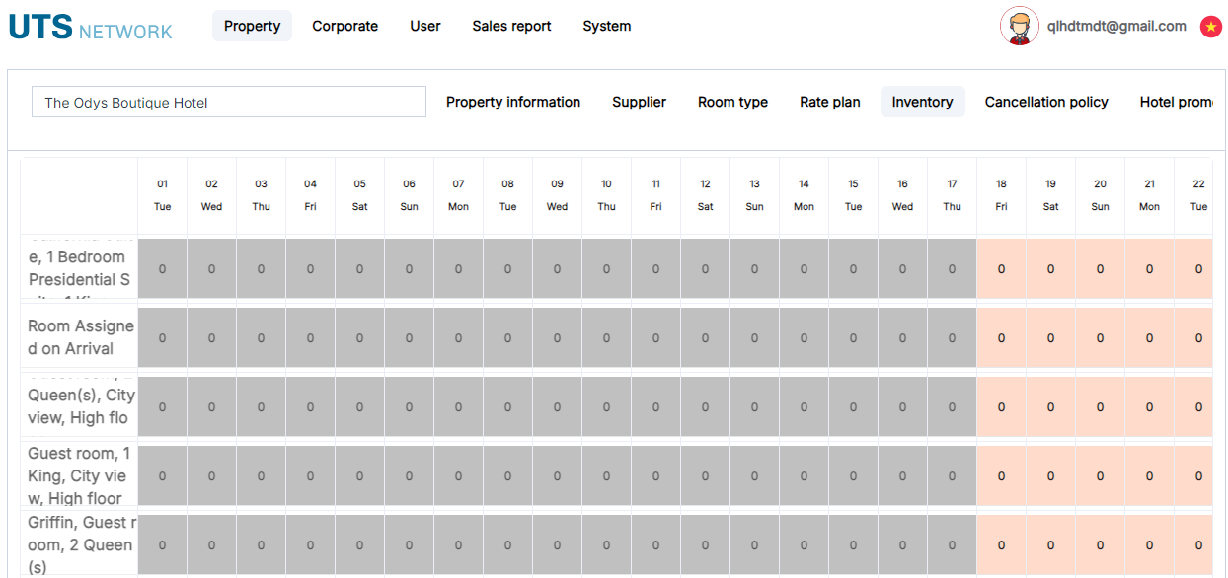The image size is (1228, 578).
Task: Open the System menu
Action: [607, 26]
